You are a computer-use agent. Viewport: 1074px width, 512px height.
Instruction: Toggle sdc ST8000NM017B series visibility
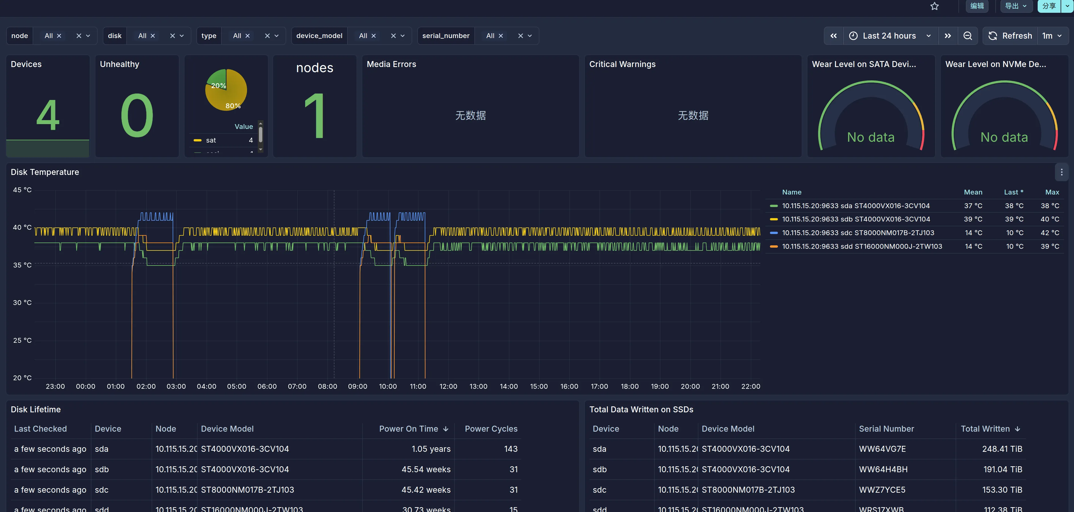click(858, 233)
